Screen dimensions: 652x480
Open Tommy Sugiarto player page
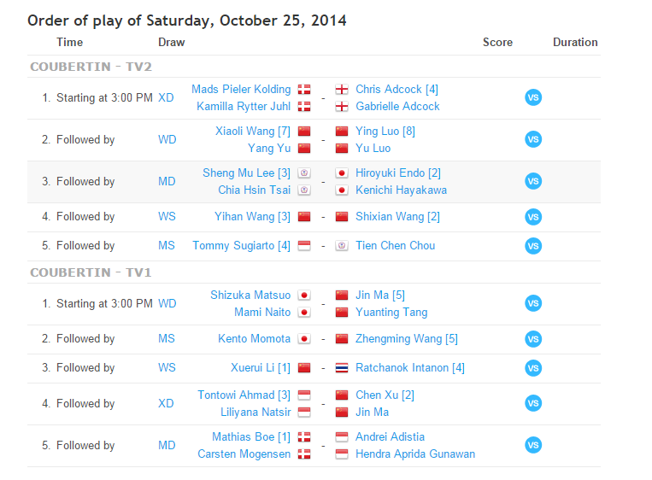coord(241,246)
